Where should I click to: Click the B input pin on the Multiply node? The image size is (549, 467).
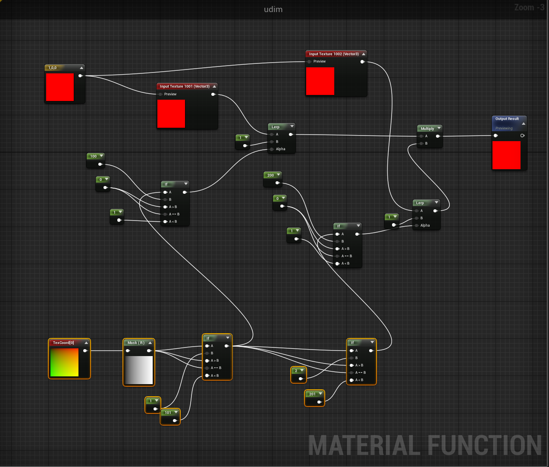pyautogui.click(x=420, y=143)
